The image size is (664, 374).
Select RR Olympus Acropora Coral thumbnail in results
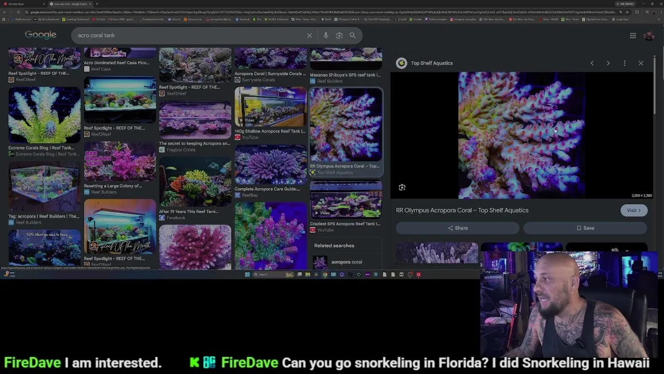346,125
